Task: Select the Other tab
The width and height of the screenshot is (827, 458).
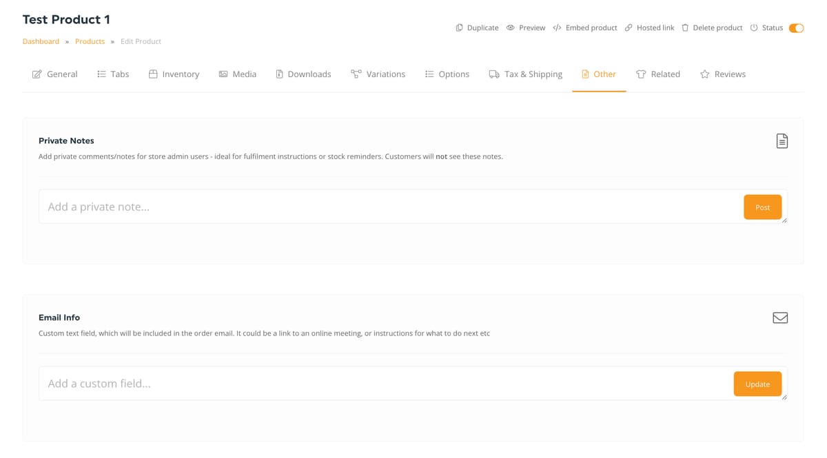Action: pos(599,74)
